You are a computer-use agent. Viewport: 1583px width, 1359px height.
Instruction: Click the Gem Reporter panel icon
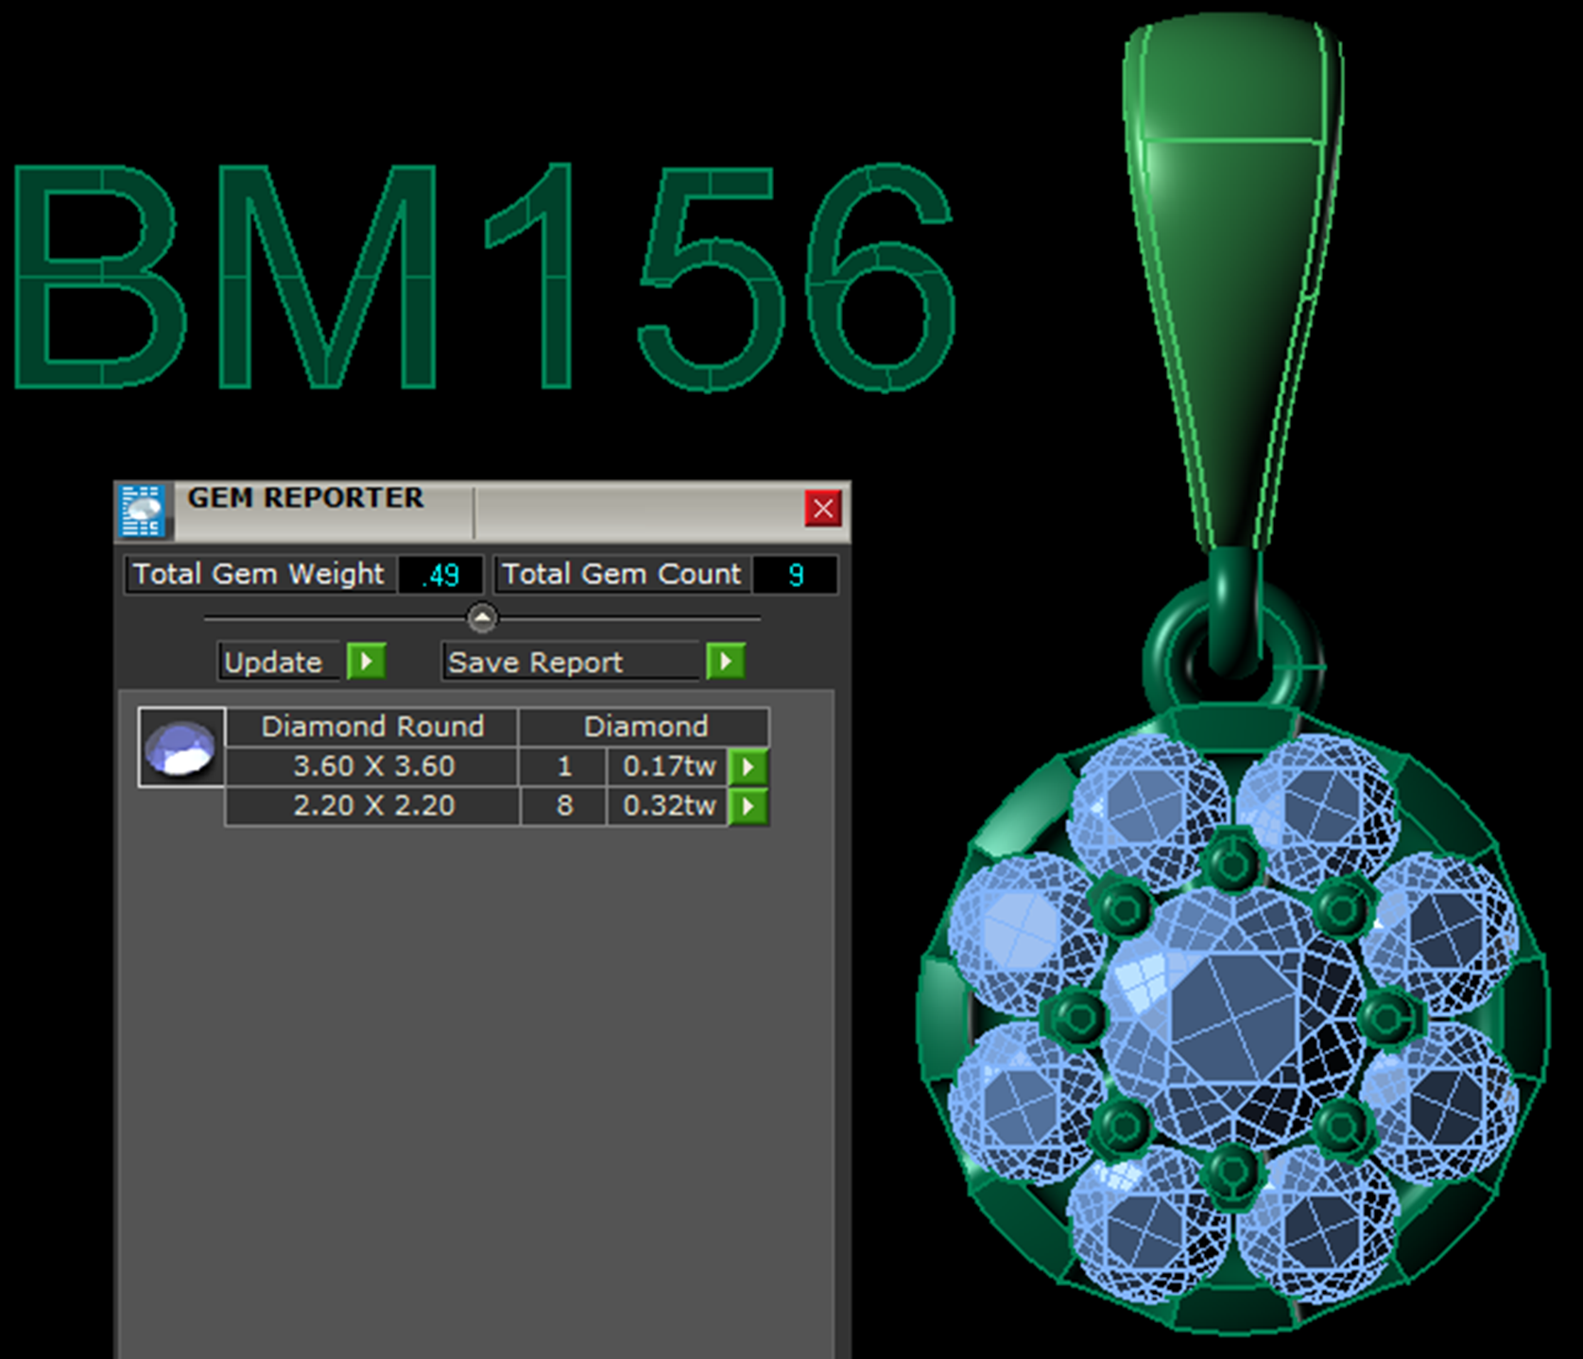click(x=144, y=510)
